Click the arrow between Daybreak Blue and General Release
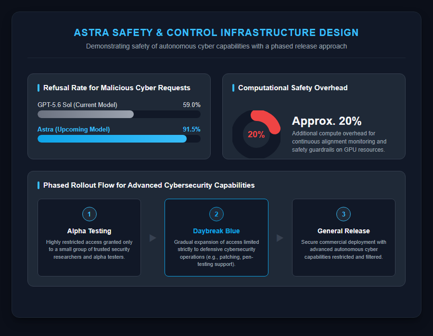Viewport: 433px width, 336px height. (280, 238)
